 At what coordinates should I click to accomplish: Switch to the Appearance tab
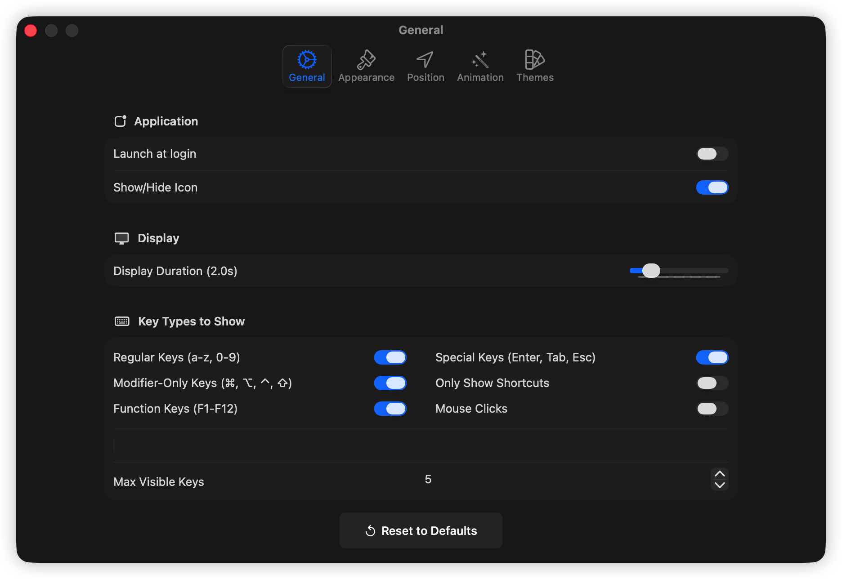coord(366,67)
